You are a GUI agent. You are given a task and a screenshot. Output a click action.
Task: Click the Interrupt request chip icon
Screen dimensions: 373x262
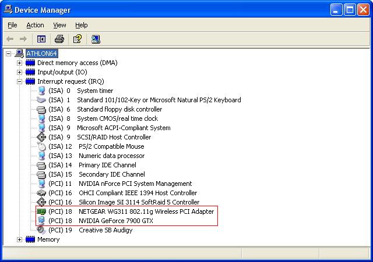(30, 81)
